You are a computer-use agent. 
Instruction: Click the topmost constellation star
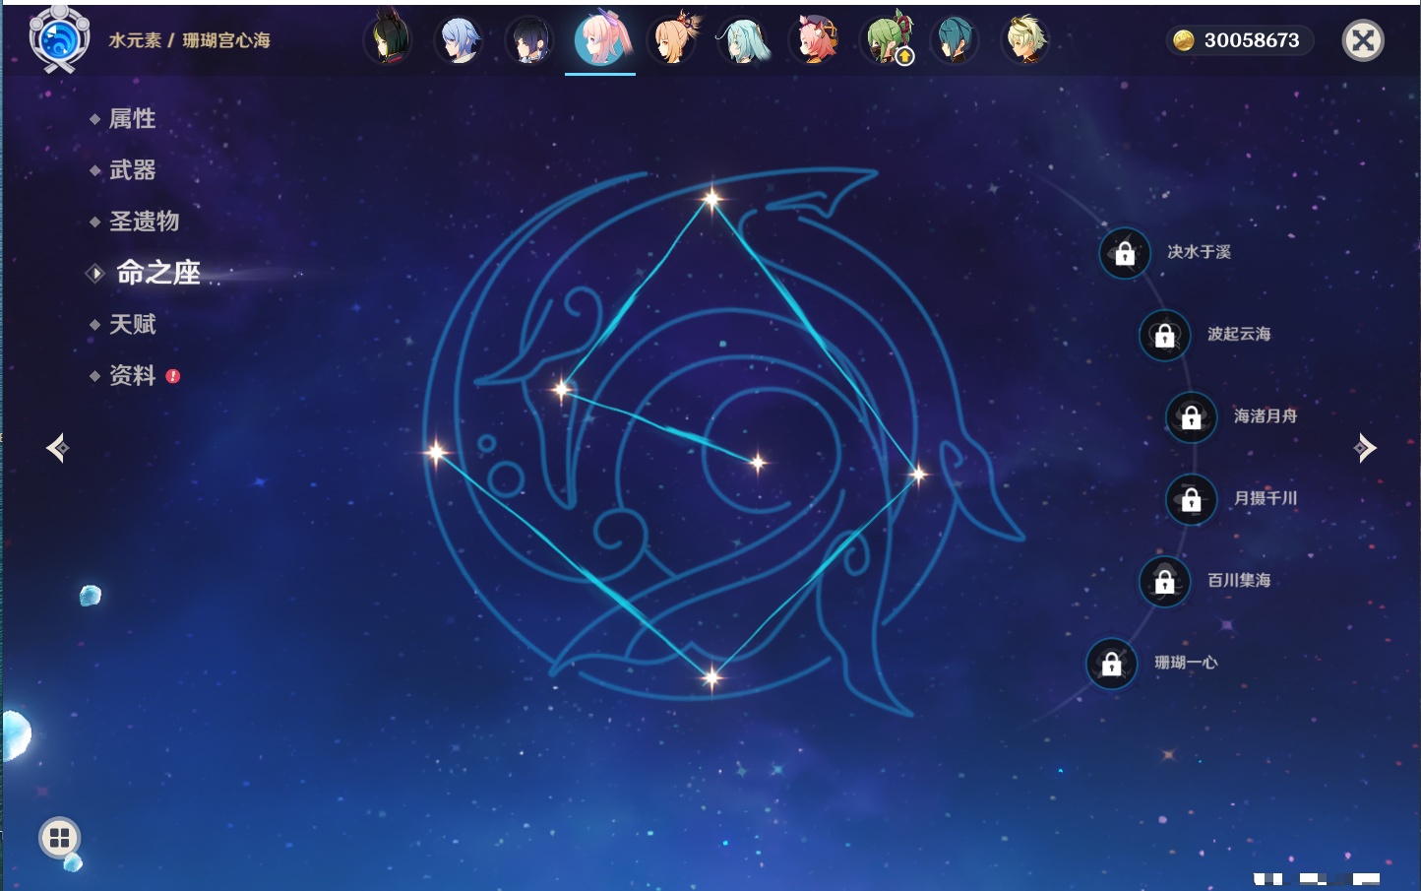click(711, 199)
